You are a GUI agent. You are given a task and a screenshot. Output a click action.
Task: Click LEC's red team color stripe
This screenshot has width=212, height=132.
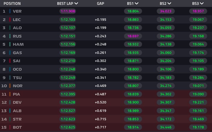pos(10,20)
